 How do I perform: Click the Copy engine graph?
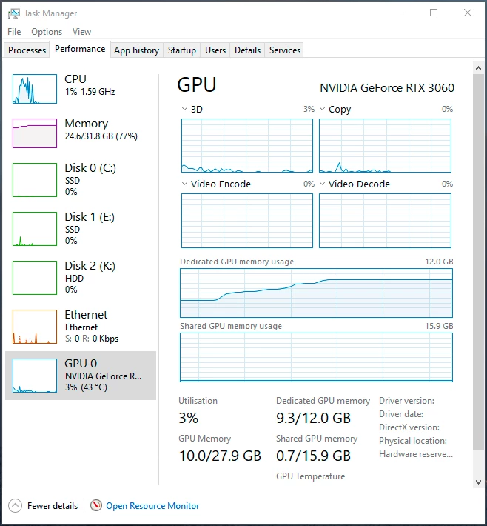385,146
